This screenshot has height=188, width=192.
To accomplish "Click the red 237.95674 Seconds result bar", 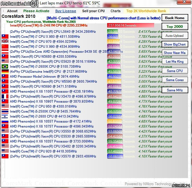I will tap(131, 26).
